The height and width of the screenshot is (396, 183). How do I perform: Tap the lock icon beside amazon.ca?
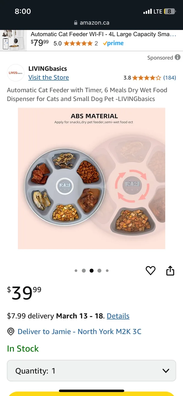pyautogui.click(x=76, y=23)
